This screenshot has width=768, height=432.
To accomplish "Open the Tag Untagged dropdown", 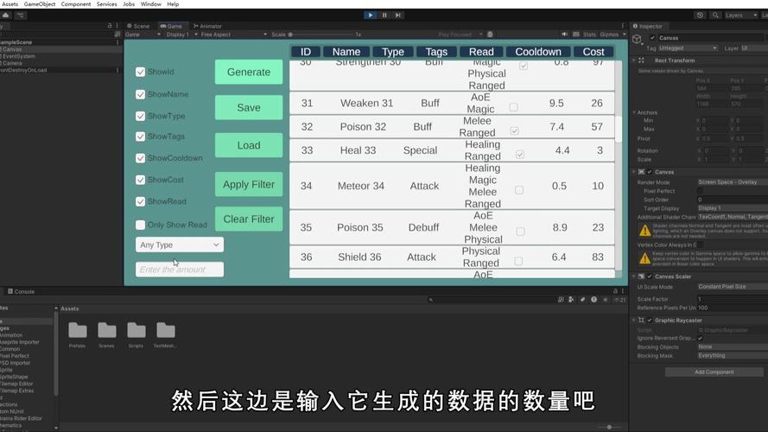I will pos(689,48).
